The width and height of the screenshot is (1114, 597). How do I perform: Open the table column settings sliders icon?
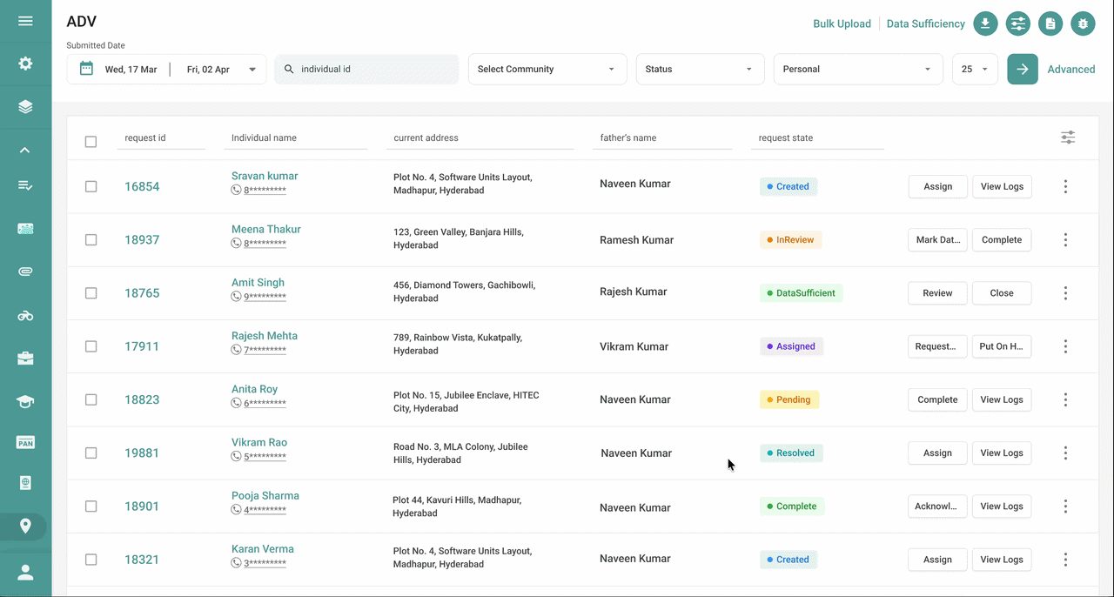pyautogui.click(x=1068, y=138)
